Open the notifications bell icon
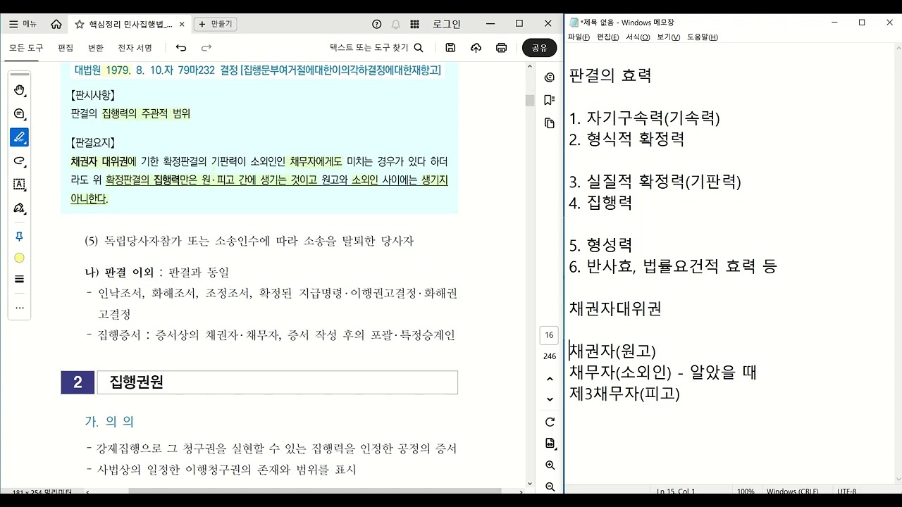902x507 pixels. click(x=396, y=24)
